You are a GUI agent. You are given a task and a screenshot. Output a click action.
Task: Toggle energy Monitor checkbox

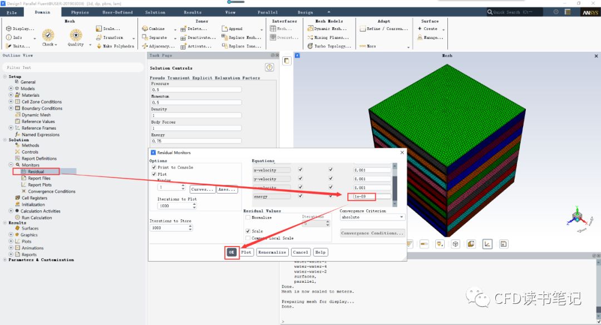[300, 196]
